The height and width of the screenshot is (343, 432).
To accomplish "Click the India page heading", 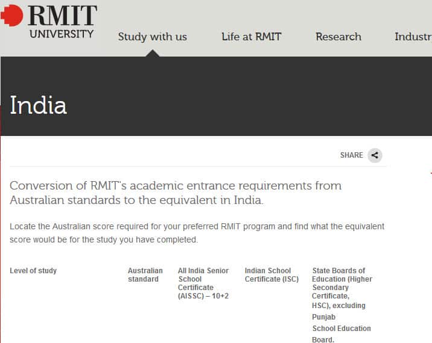I will pos(38,105).
